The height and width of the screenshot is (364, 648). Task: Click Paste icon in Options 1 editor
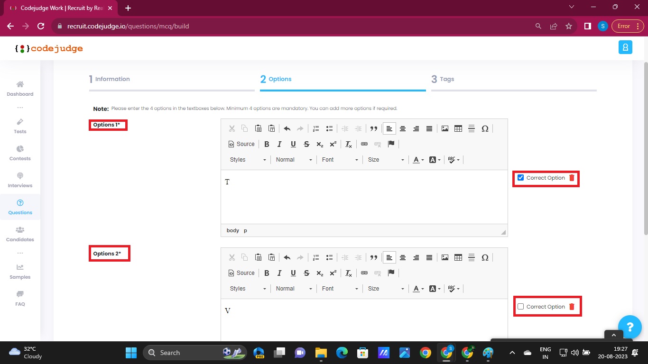click(259, 128)
